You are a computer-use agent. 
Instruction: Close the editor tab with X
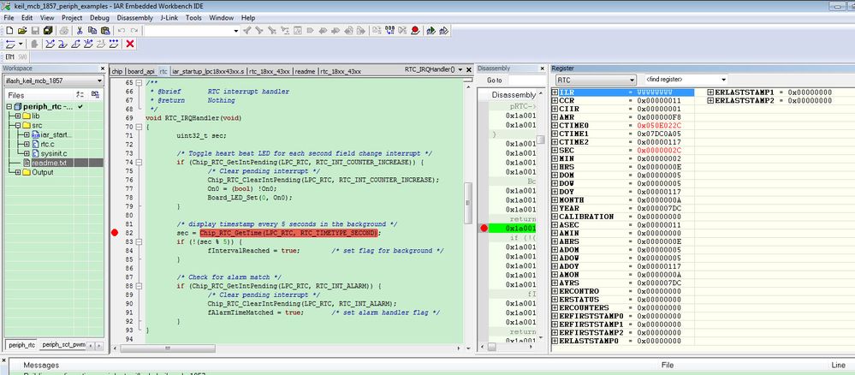point(468,69)
